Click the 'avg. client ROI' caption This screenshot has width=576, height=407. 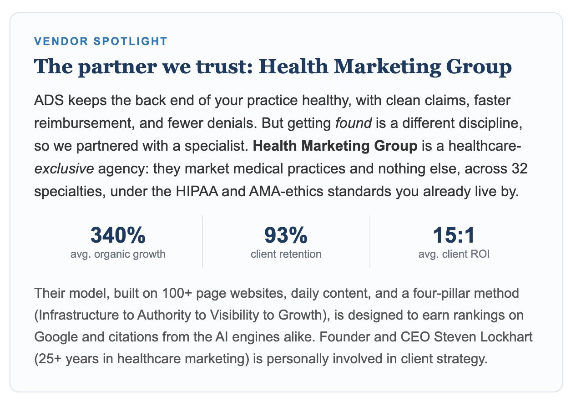pyautogui.click(x=454, y=254)
